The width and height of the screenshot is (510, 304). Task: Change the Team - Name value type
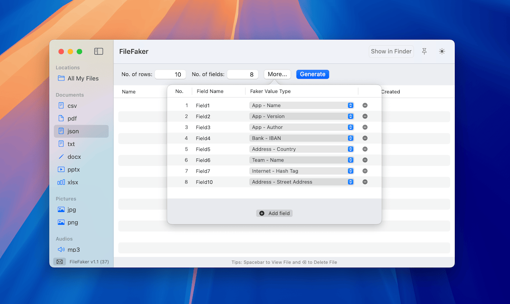click(x=302, y=160)
